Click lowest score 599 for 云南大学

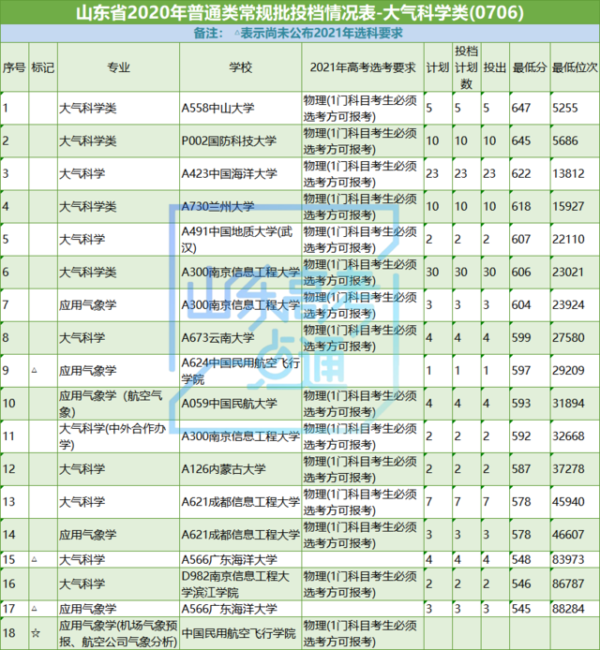click(520, 338)
